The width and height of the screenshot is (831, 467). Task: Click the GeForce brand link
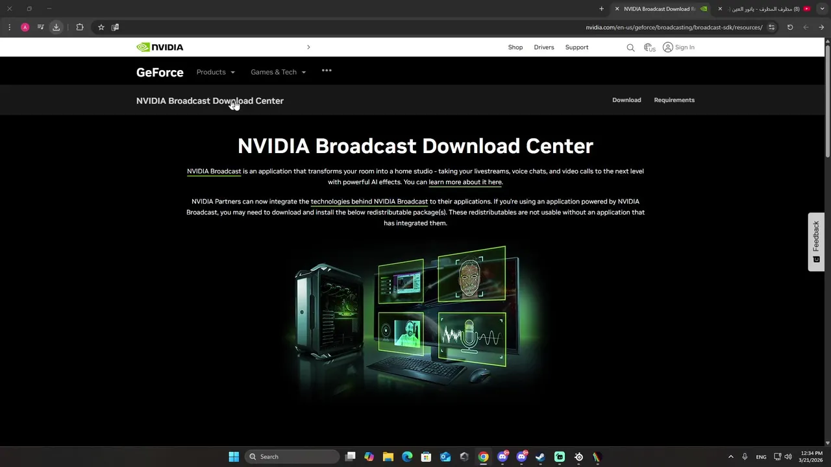160,72
